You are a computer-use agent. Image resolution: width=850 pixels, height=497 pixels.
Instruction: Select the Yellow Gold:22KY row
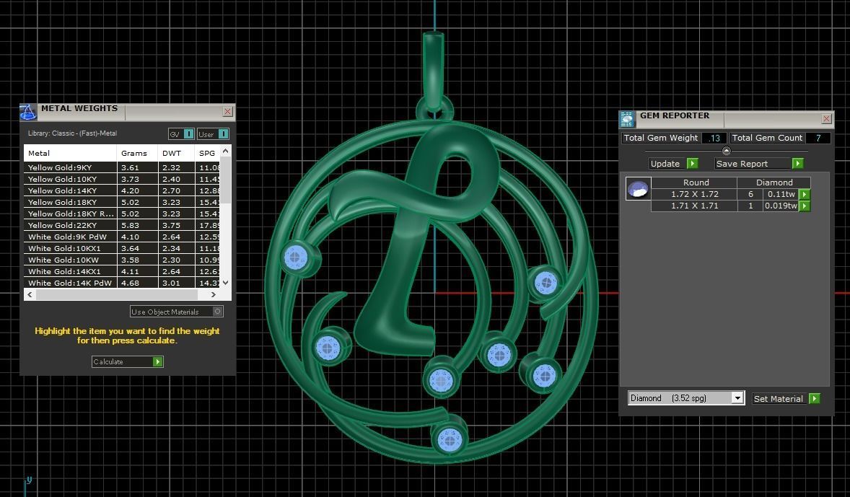(x=122, y=225)
